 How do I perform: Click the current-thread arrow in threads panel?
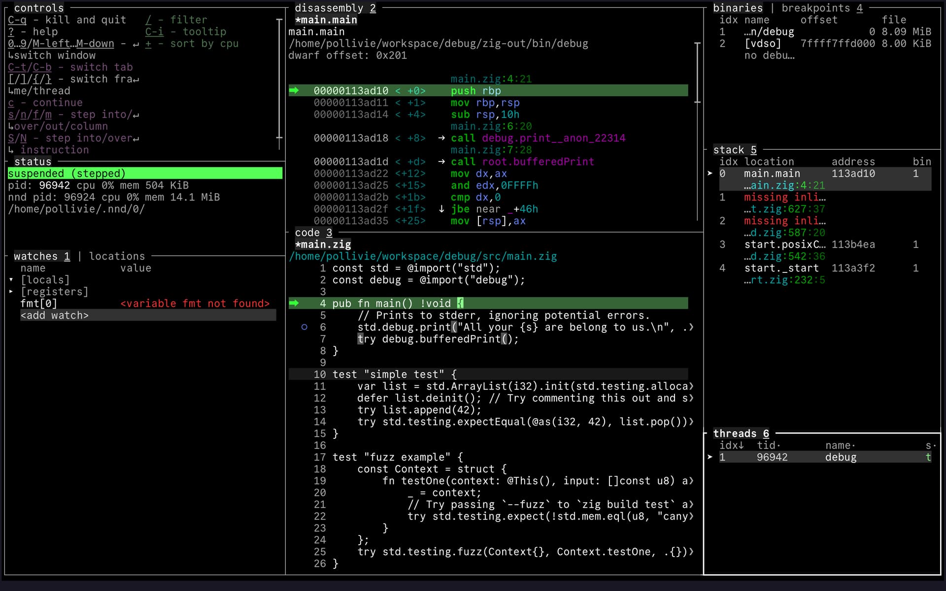(x=710, y=457)
